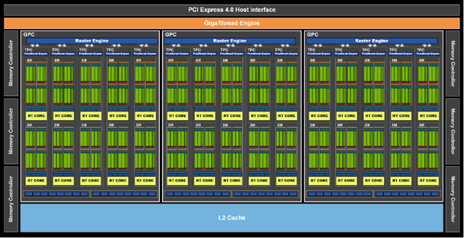
Task: Select the upper-right Memory Controller block
Action: (452, 63)
